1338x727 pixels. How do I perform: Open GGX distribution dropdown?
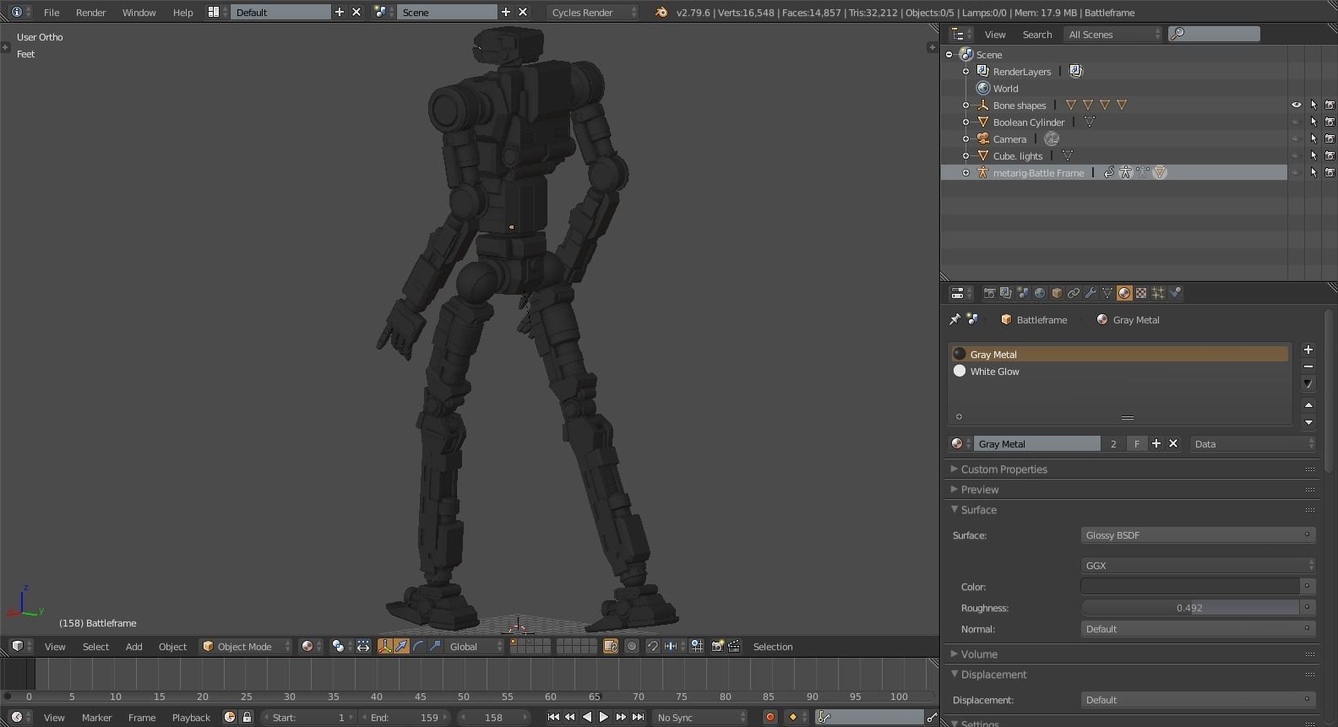coord(1198,565)
